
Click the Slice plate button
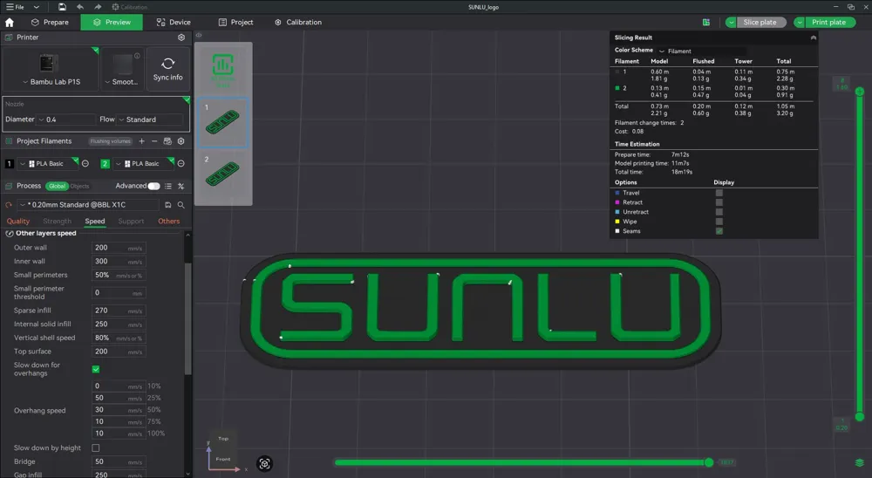click(x=760, y=23)
